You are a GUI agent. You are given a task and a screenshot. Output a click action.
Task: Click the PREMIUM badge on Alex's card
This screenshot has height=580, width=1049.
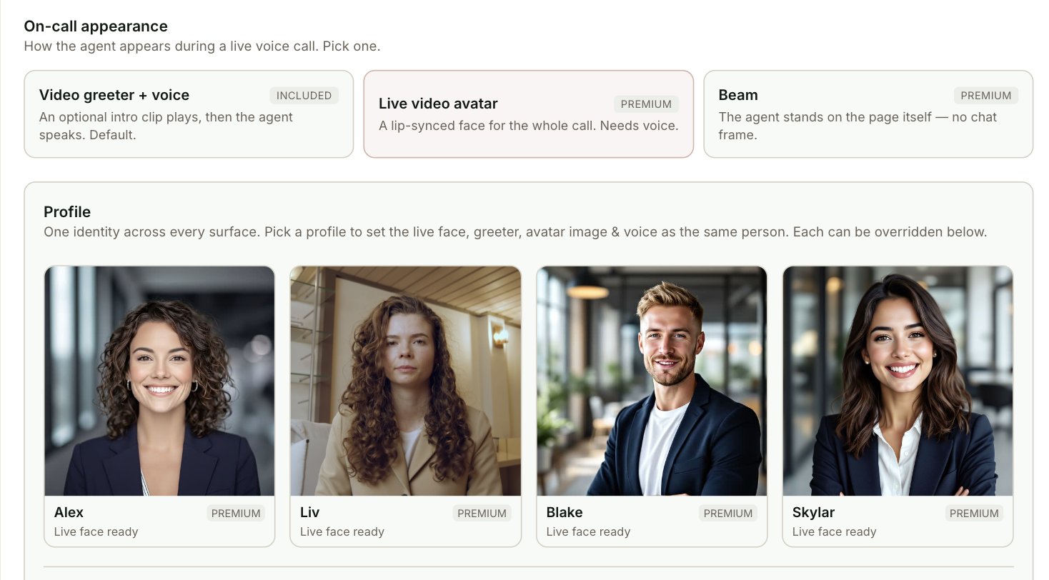pos(236,513)
